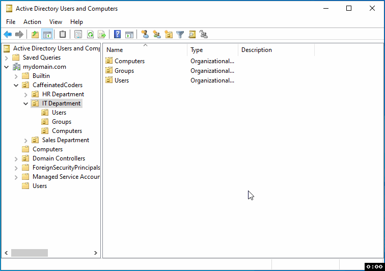
Task: Open the View menu
Action: 56,22
